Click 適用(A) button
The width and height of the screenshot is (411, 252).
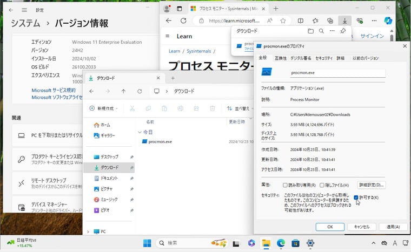click(393, 227)
